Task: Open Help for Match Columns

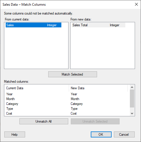Action: (x=15, y=135)
